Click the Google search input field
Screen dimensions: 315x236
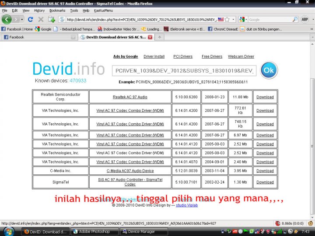click(270, 20)
